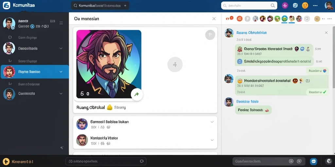Click the chat panel vertical scrollbar

(x=334, y=57)
